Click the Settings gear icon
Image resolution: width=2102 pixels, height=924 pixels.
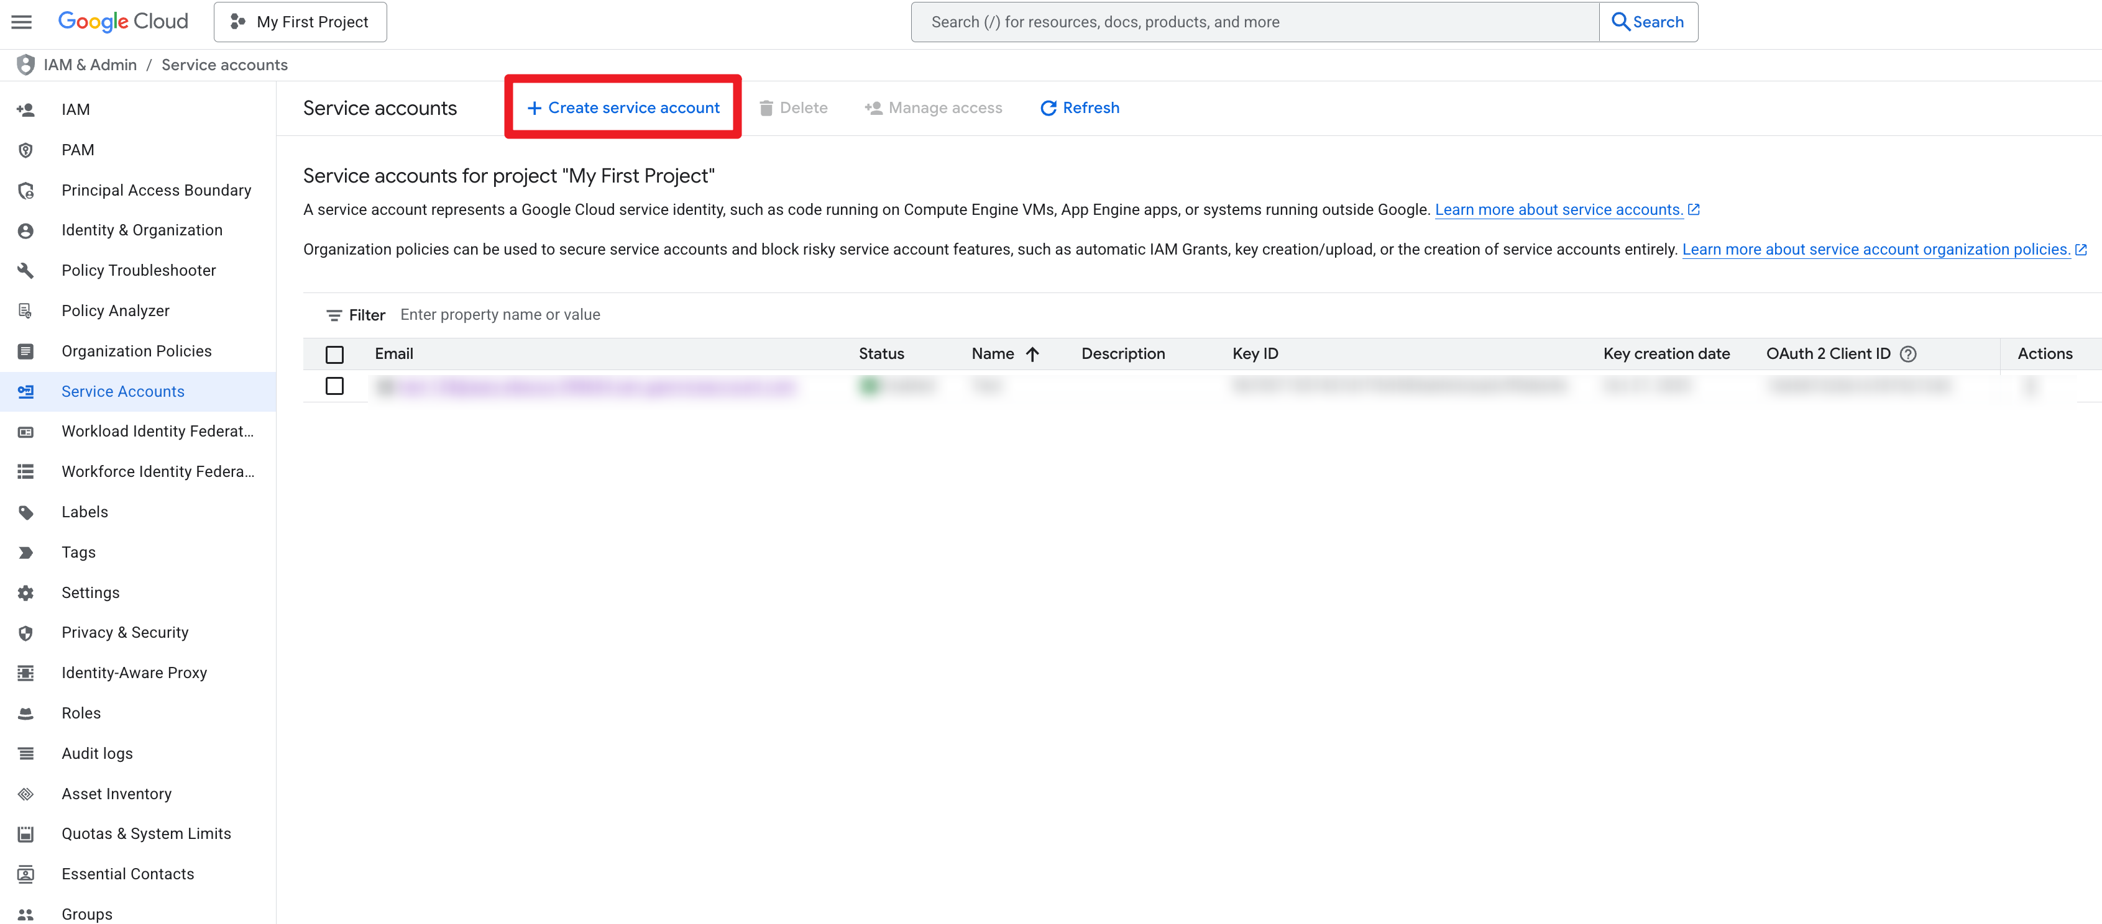25,593
